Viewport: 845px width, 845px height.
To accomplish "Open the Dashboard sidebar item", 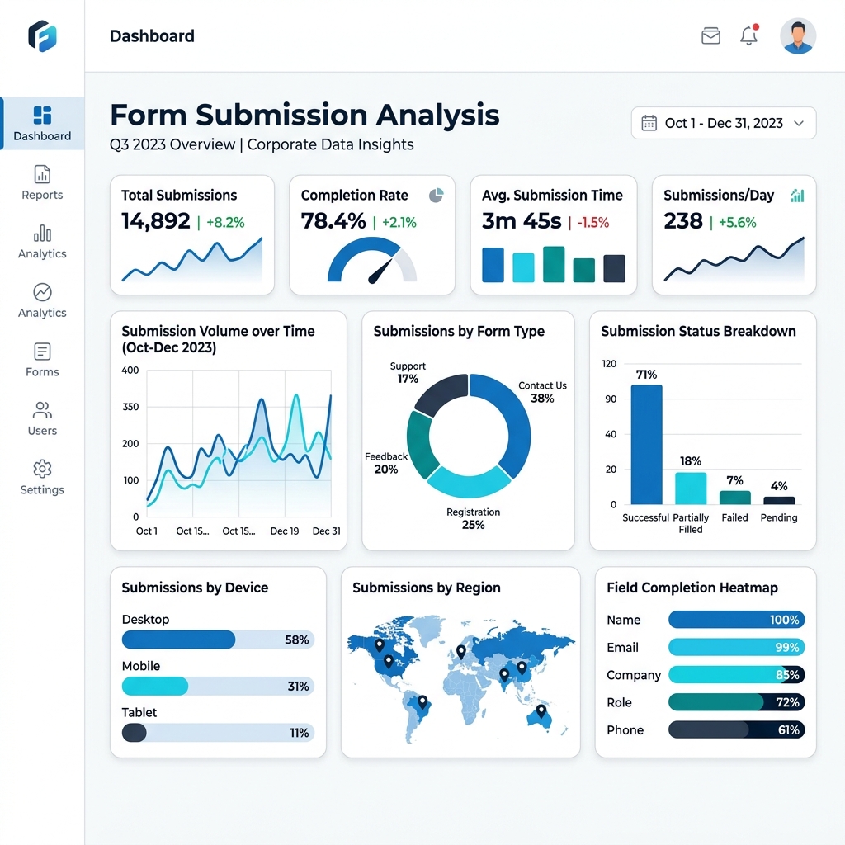I will (42, 124).
